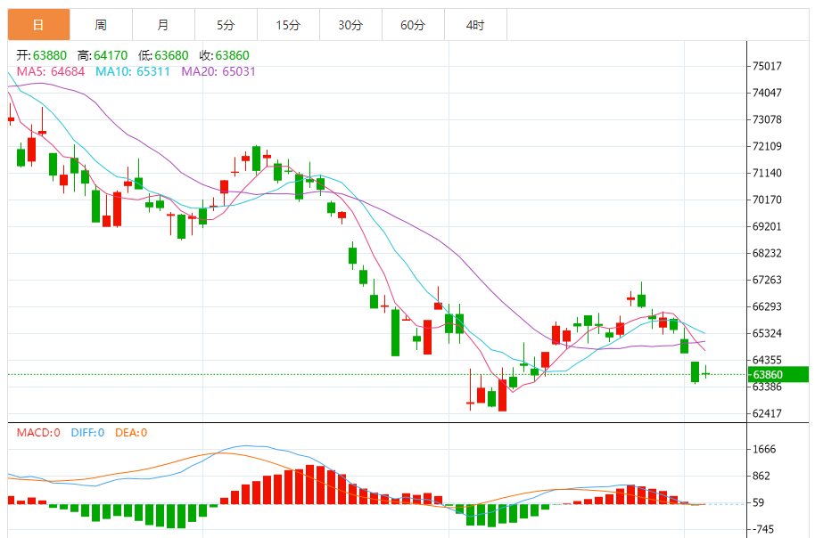Click the 75017 price axis label
The width and height of the screenshot is (815, 538).
pos(767,66)
